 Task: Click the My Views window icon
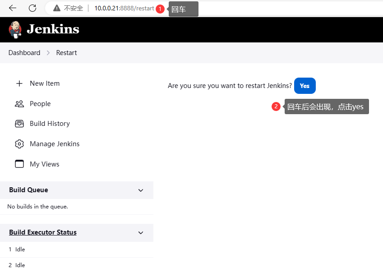click(19, 164)
